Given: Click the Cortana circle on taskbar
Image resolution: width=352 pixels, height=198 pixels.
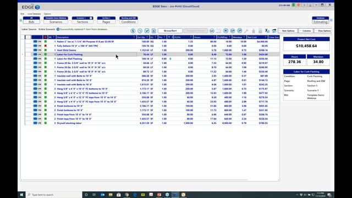Looking at the screenshot, I should tap(86, 195).
